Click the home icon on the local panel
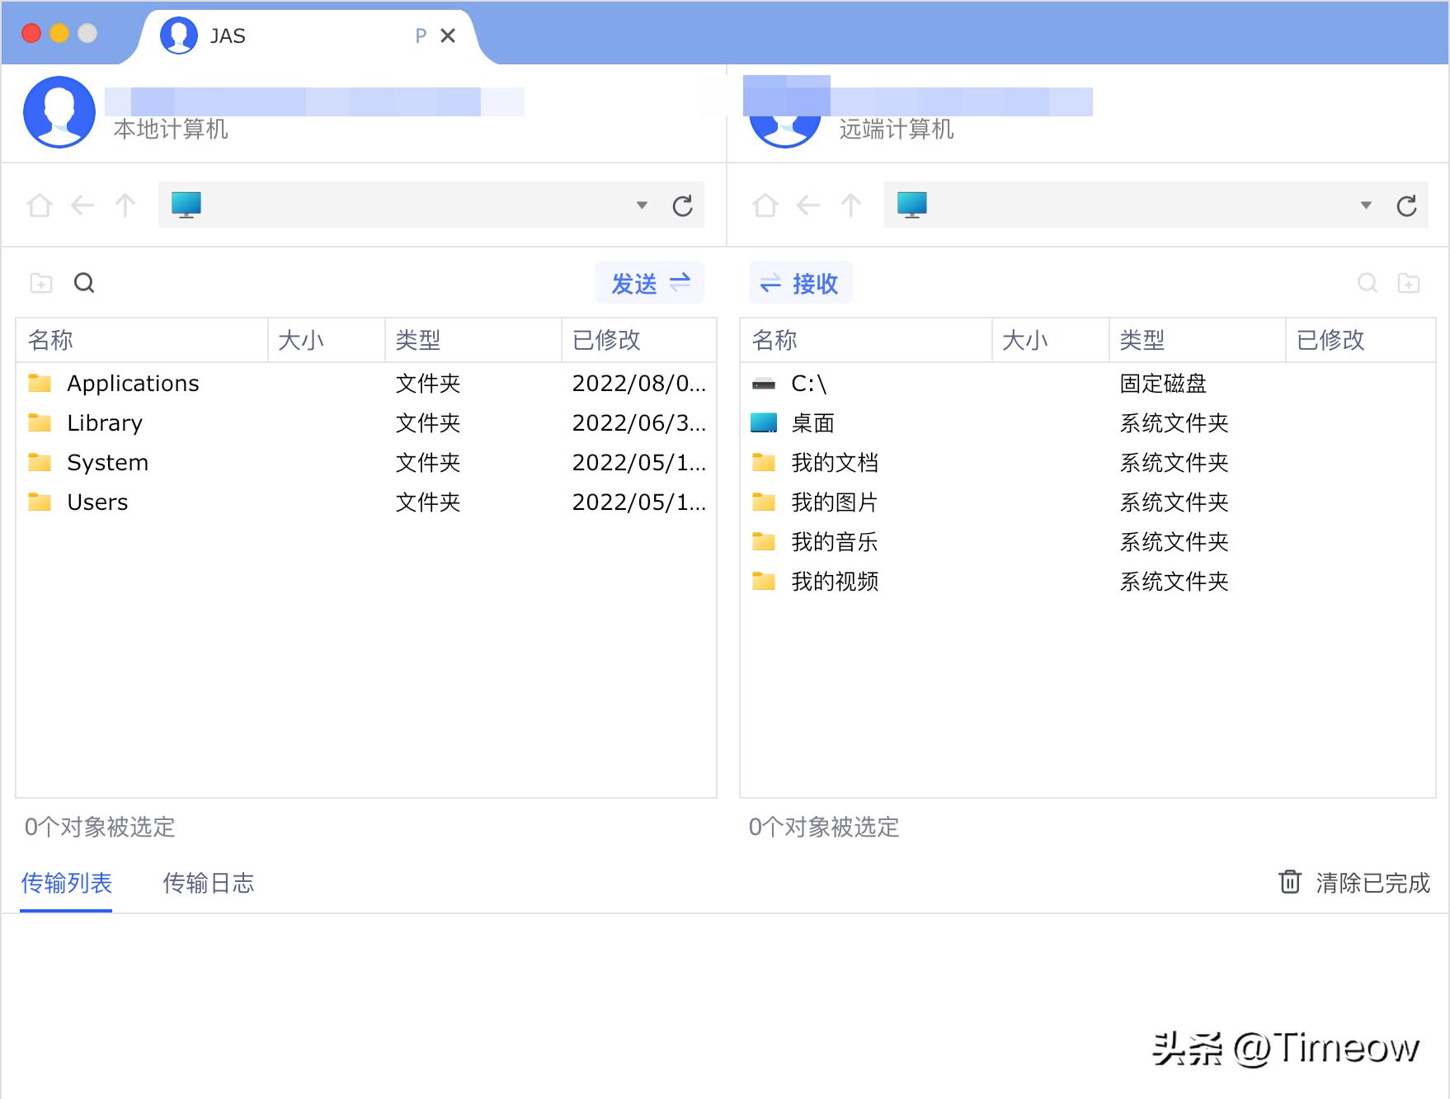 click(38, 205)
